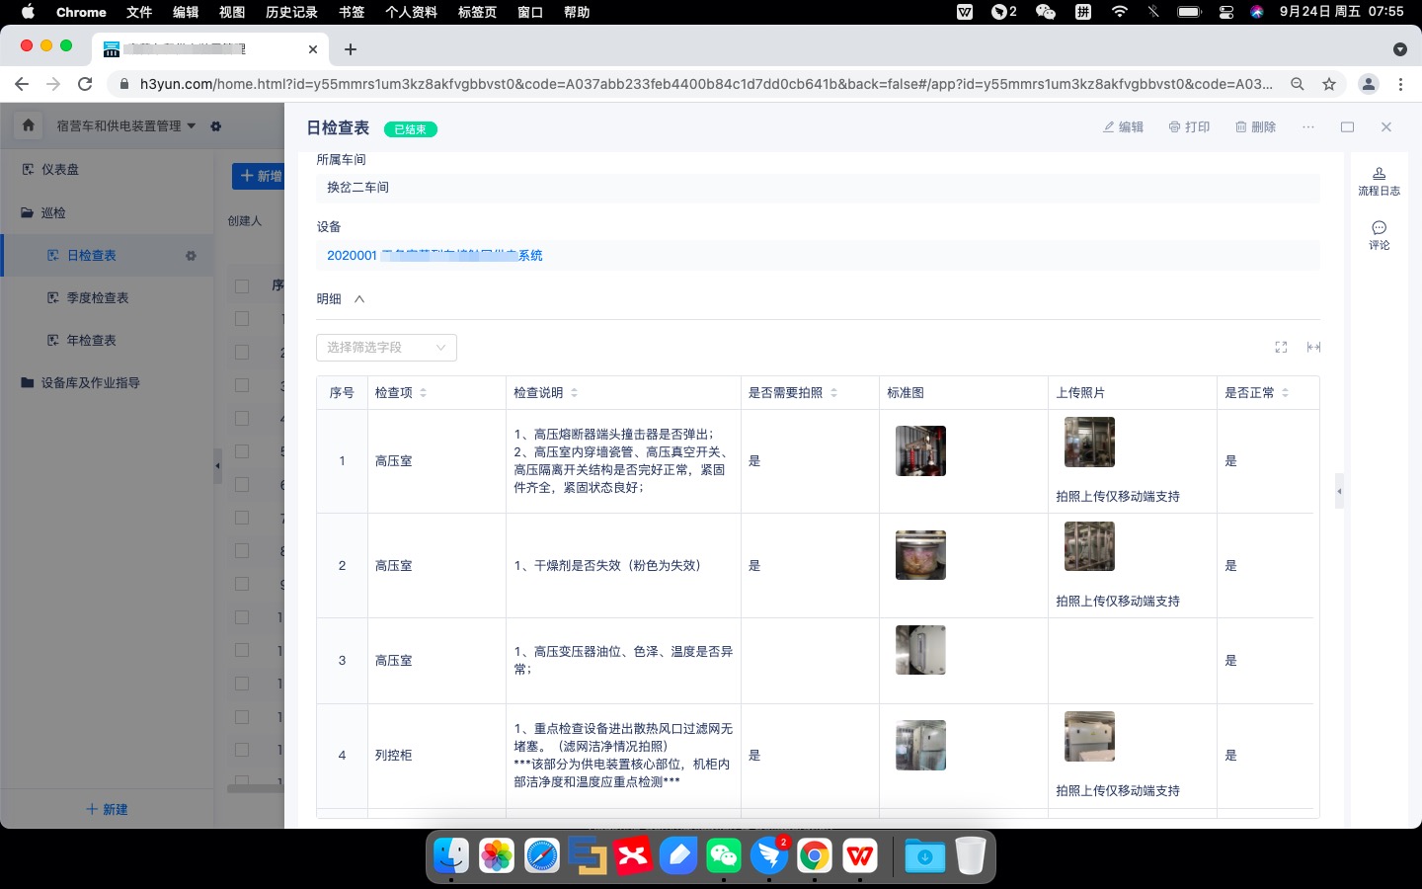Go back in Chrome
The image size is (1422, 889).
(x=22, y=84)
